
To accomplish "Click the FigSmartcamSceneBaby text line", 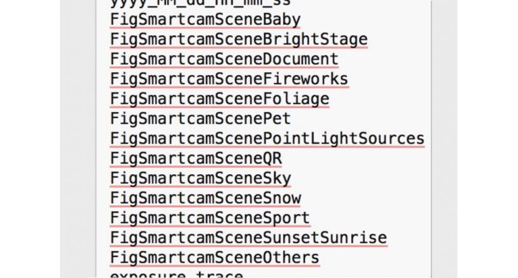I will tap(205, 20).
